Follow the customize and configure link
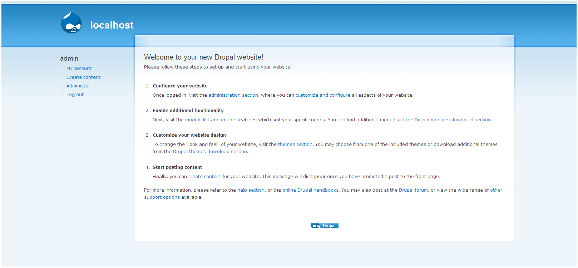The height and width of the screenshot is (268, 578). pyautogui.click(x=323, y=95)
